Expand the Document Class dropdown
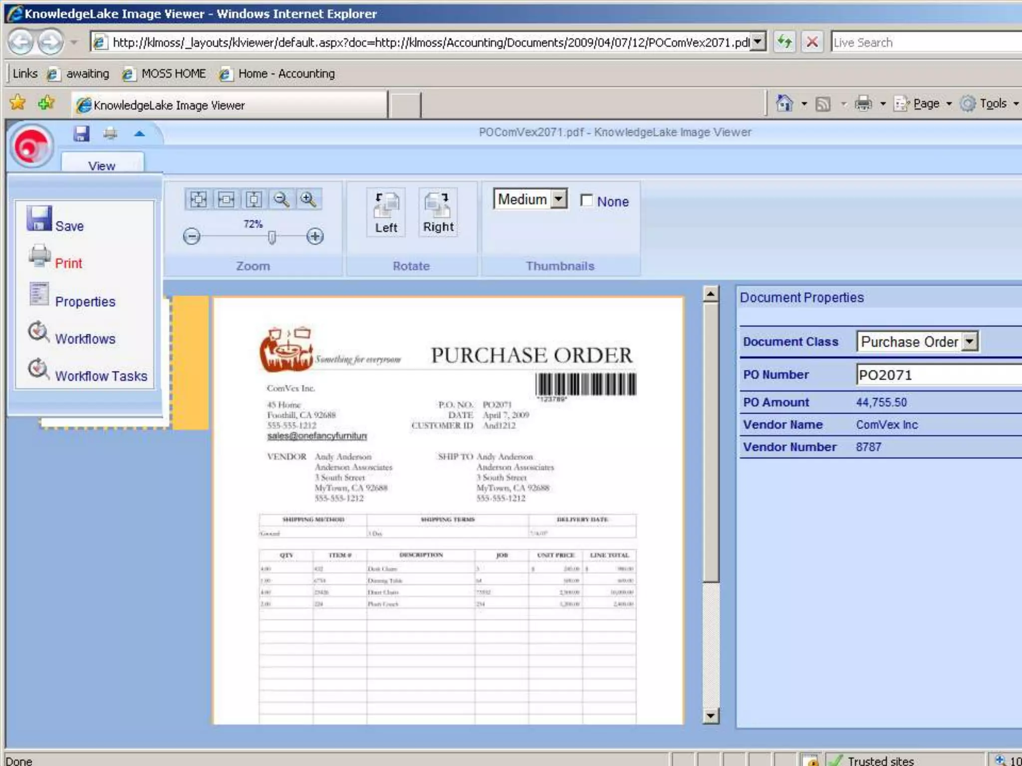The height and width of the screenshot is (766, 1022). pyautogui.click(x=969, y=342)
